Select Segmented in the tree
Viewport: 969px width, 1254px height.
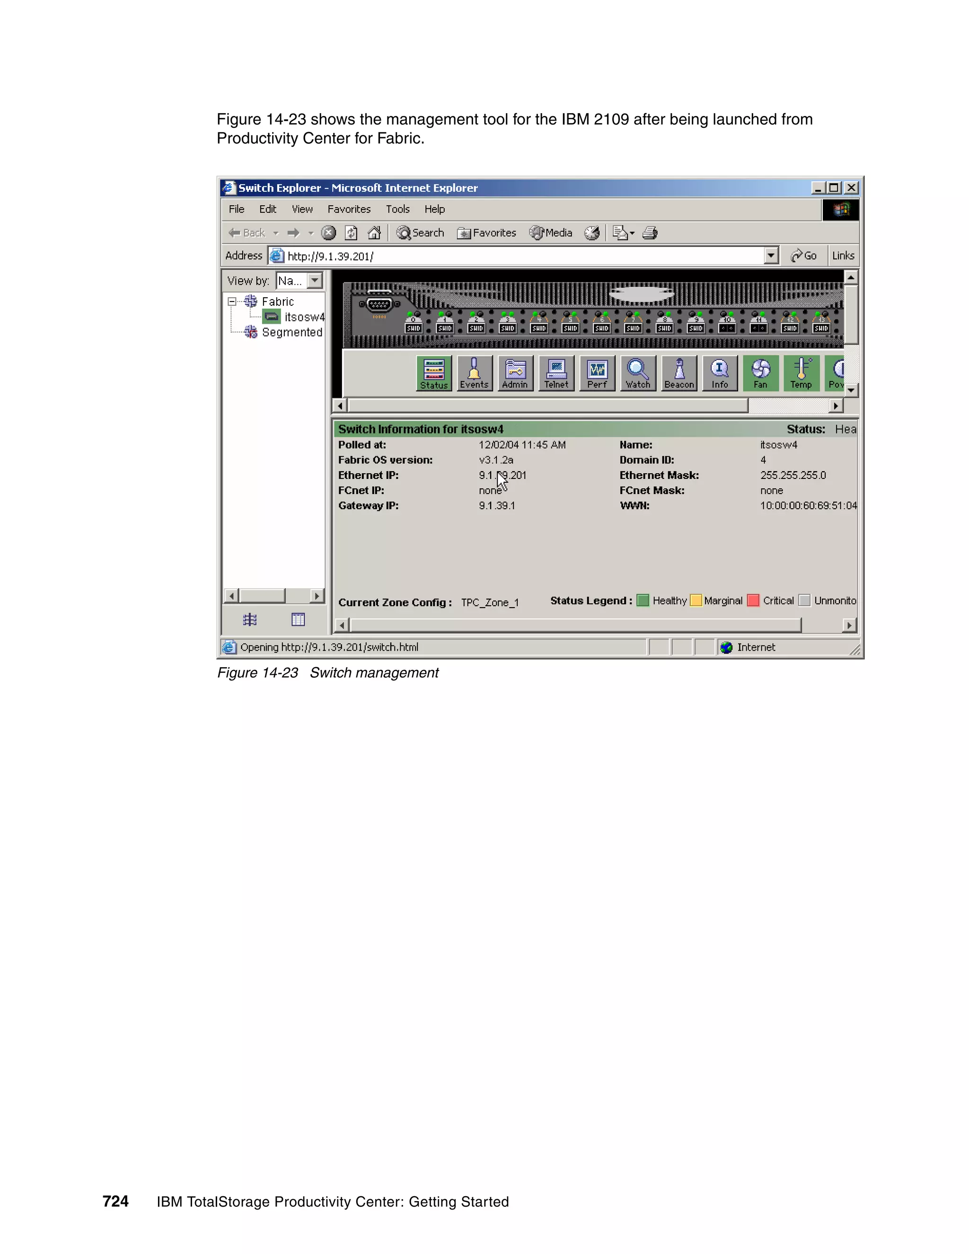click(x=292, y=332)
